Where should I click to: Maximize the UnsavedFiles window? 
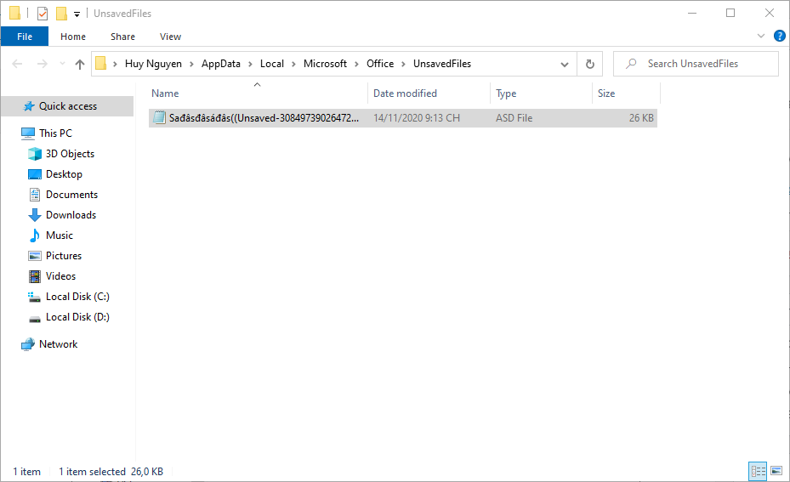click(730, 13)
